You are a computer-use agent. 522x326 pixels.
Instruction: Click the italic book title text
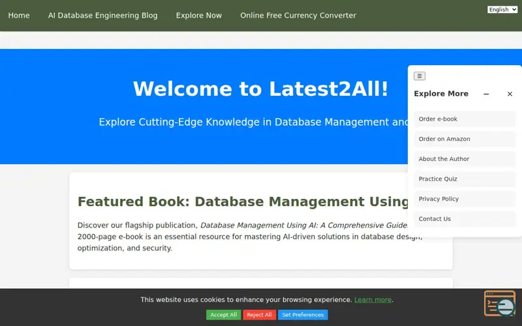(304, 225)
